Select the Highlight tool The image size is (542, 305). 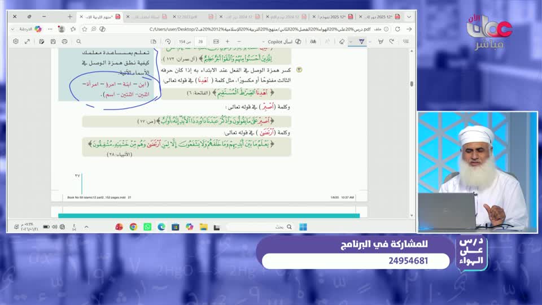[x=381, y=41]
